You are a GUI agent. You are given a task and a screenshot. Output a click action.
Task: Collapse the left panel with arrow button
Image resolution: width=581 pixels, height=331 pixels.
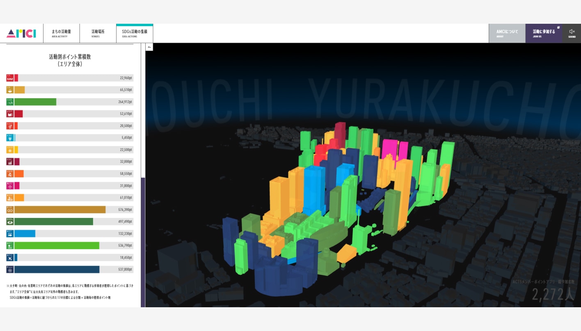149,47
